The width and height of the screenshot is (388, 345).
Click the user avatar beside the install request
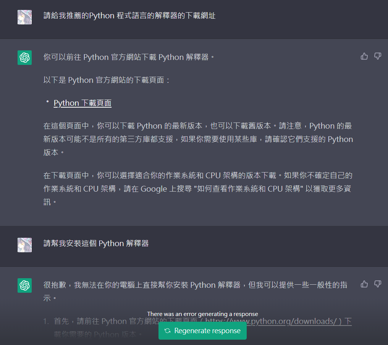(x=24, y=245)
